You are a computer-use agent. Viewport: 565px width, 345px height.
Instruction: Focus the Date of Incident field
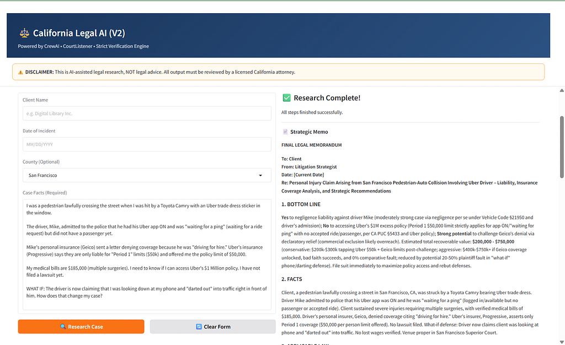pos(147,144)
